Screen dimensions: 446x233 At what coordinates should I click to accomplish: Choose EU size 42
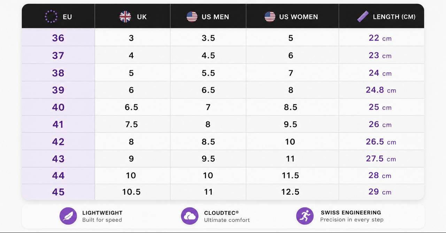pyautogui.click(x=58, y=142)
